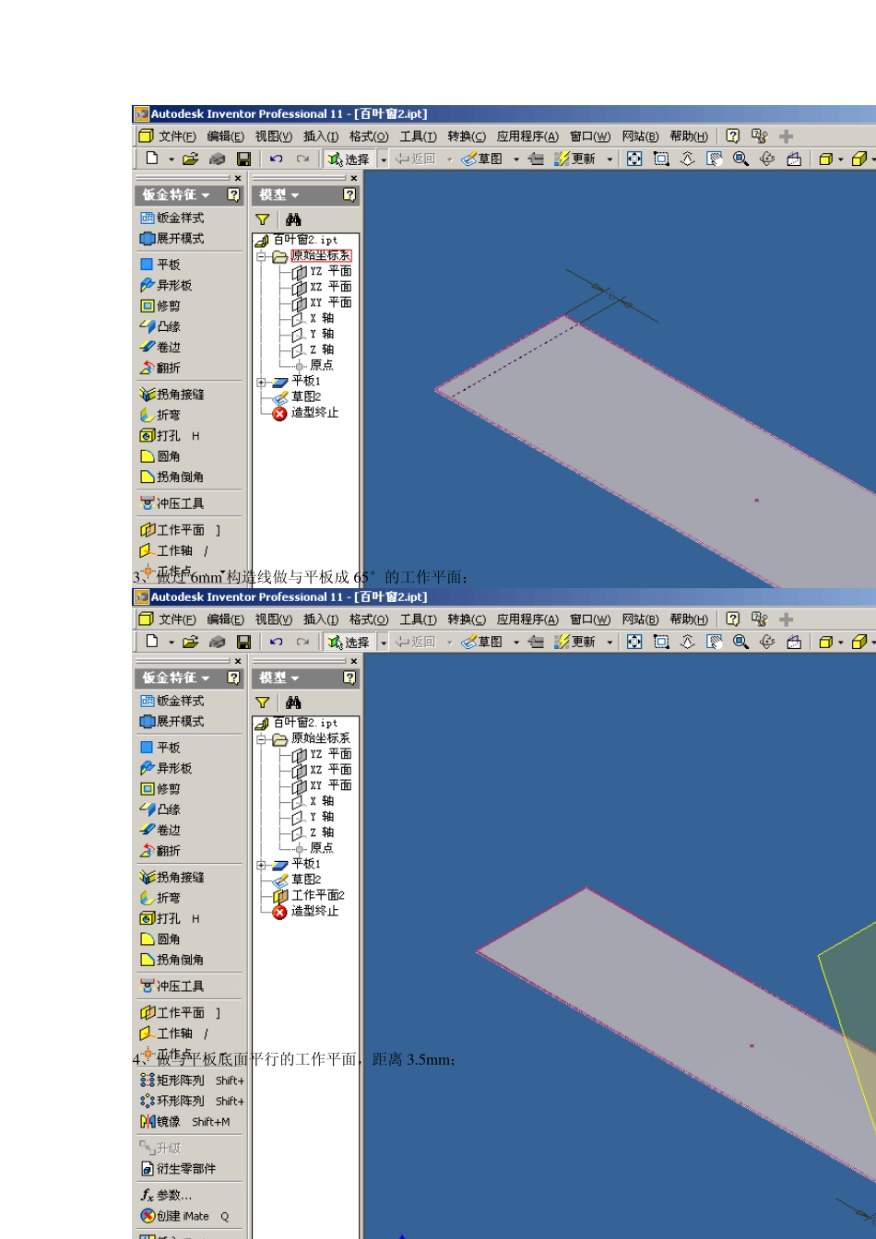Collapse 原始坐标系 folder in the top browser tree

point(261,256)
